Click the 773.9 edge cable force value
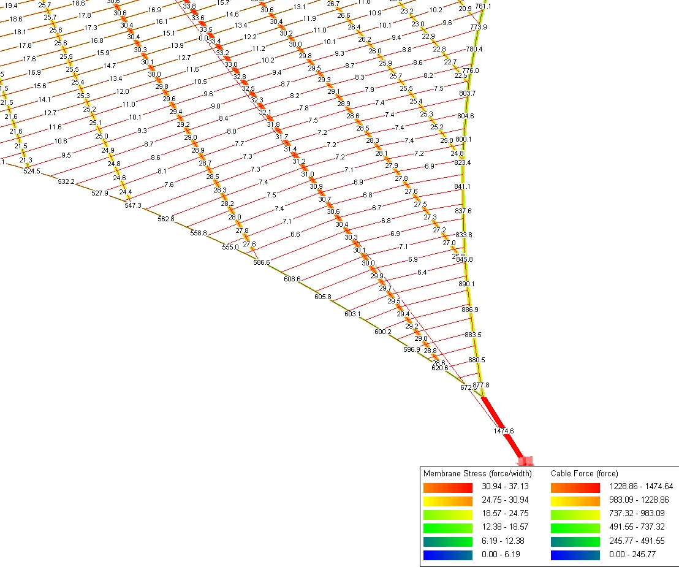Image resolution: width=679 pixels, height=567 pixels. pyautogui.click(x=479, y=28)
